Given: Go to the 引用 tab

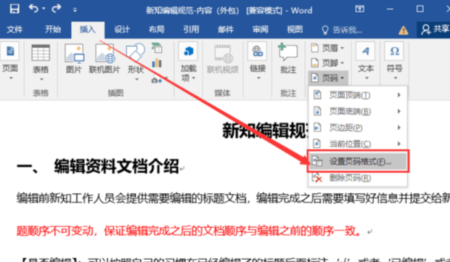Looking at the screenshot, I should [x=192, y=29].
